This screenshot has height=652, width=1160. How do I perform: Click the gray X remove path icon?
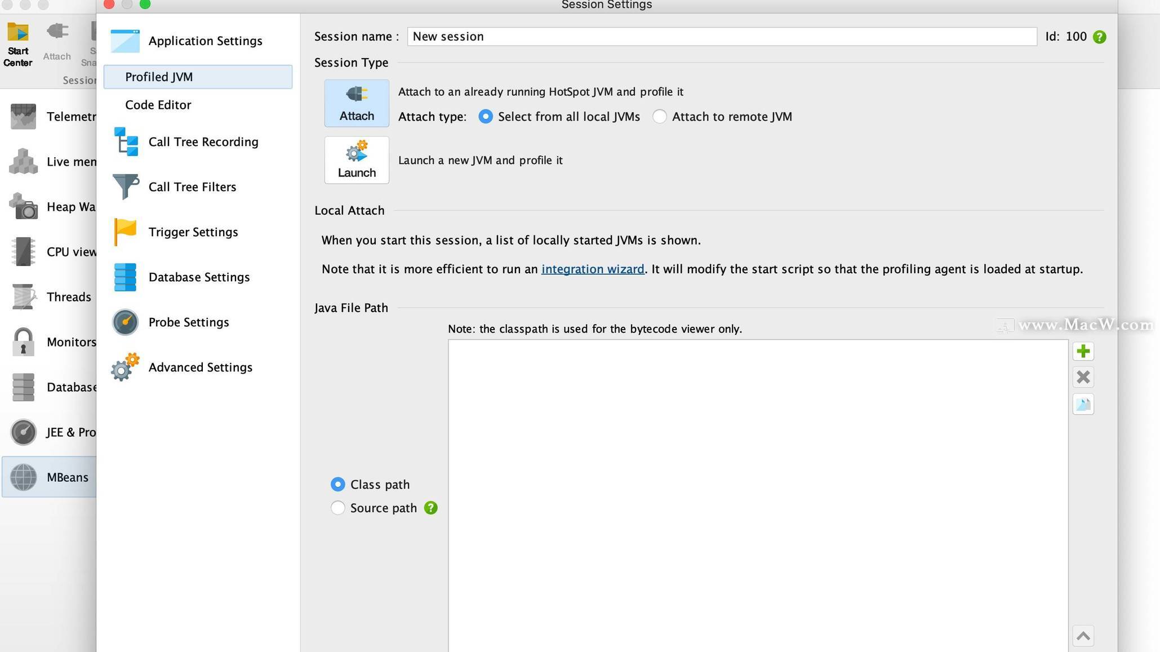tap(1082, 377)
